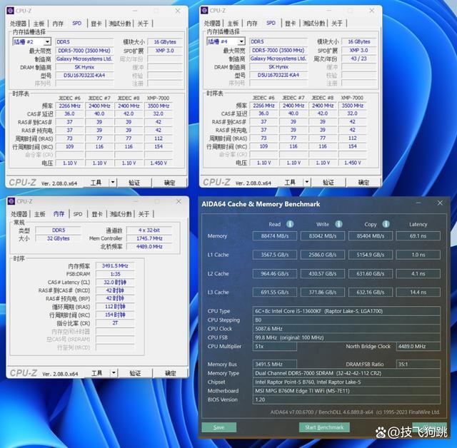Click 大小 value 32 GBytes
Image resolution: width=457 pixels, height=448 pixels.
point(59,238)
